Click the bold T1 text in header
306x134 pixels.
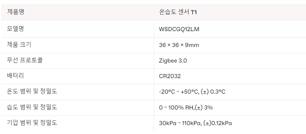pos(194,12)
